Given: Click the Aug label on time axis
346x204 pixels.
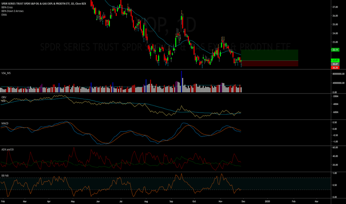Looking at the screenshot, I should 146,201.
